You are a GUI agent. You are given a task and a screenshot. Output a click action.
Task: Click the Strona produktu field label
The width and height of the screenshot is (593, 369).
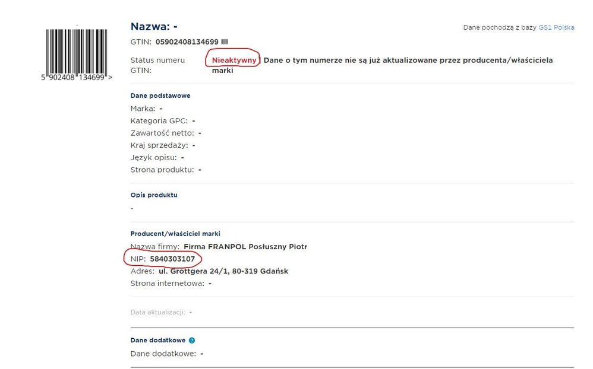[x=162, y=170]
